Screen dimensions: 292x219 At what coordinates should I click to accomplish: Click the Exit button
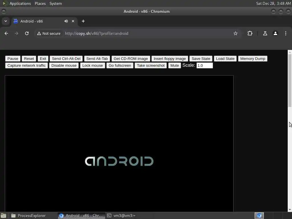point(43,59)
